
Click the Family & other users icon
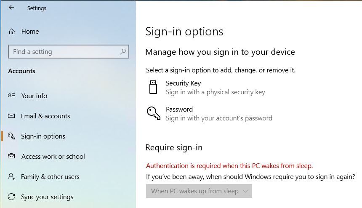click(11, 176)
